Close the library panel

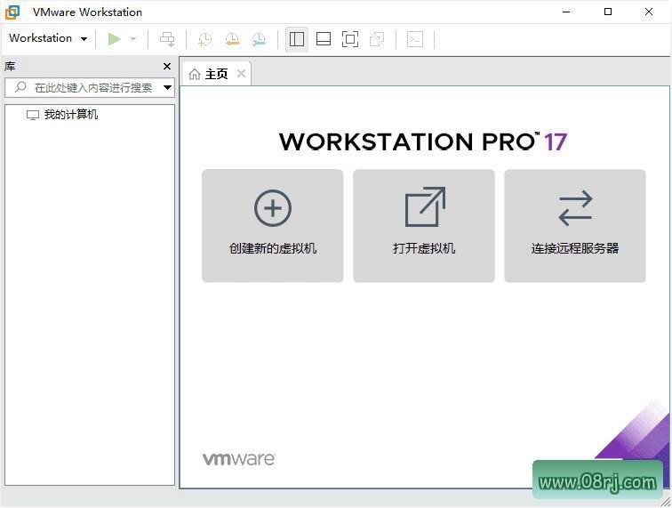coord(167,66)
